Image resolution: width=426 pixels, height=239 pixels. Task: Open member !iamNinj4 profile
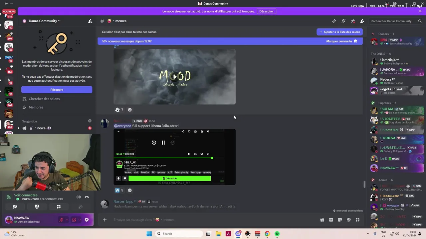pyautogui.click(x=398, y=61)
